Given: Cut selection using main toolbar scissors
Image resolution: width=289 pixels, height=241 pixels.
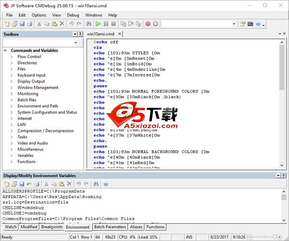Looking at the screenshot, I should pos(39,24).
